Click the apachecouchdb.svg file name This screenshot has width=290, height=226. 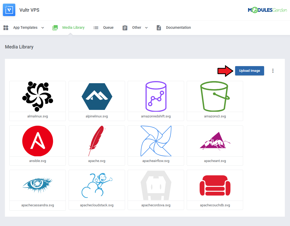click(x=215, y=205)
